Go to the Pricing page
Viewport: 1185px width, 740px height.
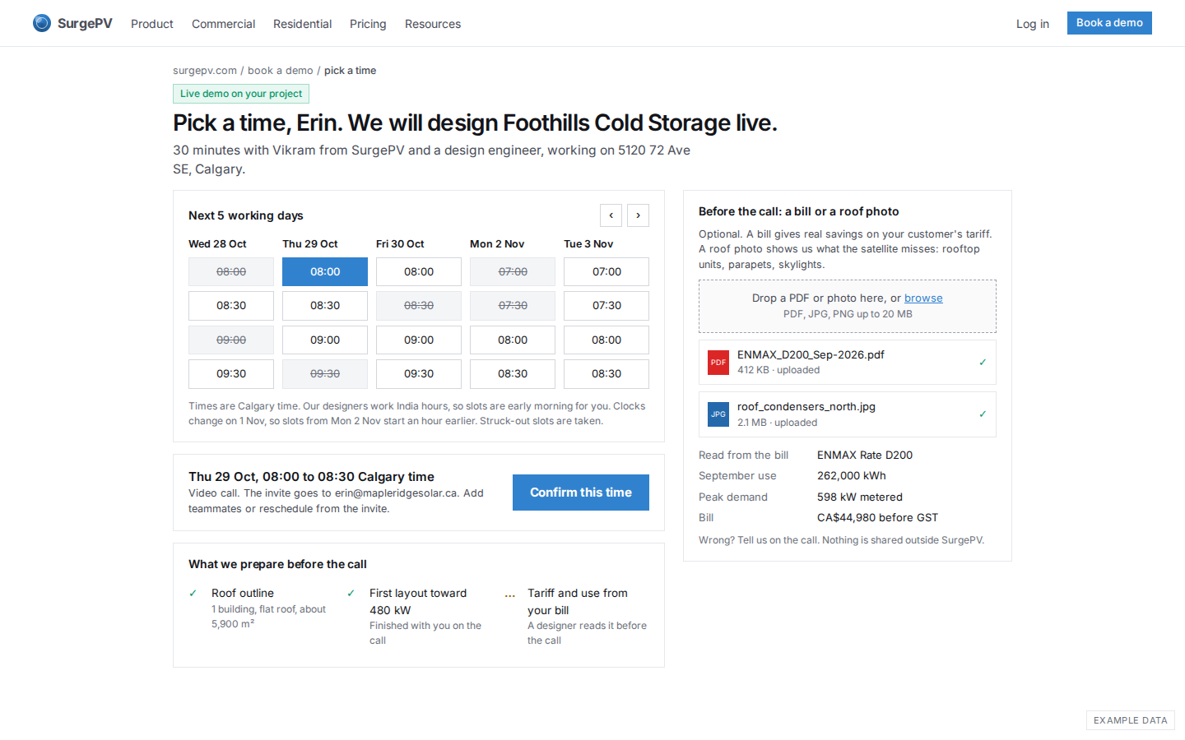[368, 24]
